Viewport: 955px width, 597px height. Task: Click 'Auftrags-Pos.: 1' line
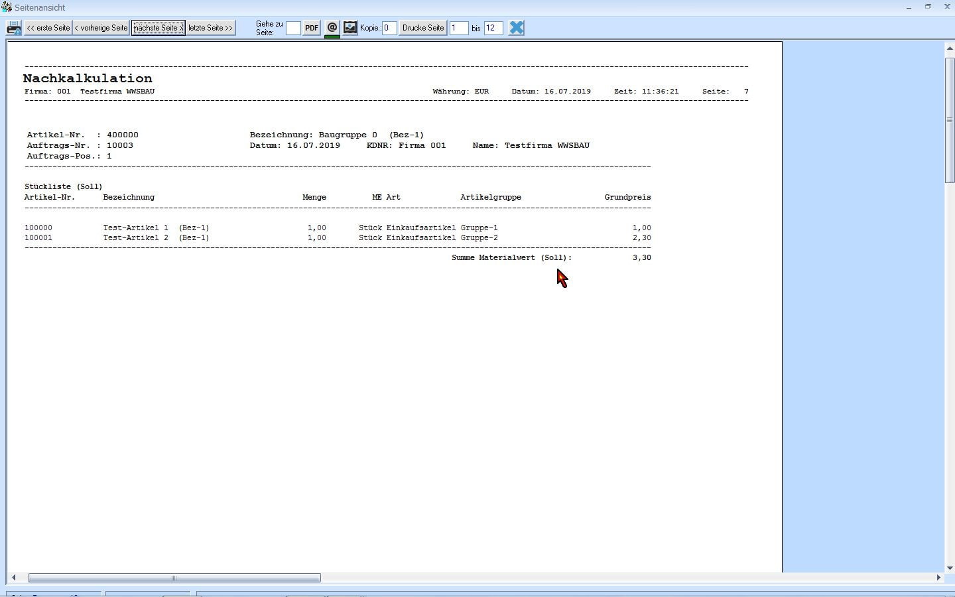pyautogui.click(x=69, y=156)
